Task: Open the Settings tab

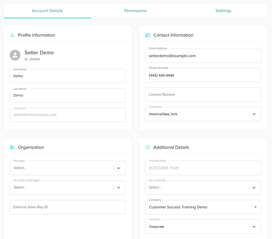Action: (x=223, y=11)
